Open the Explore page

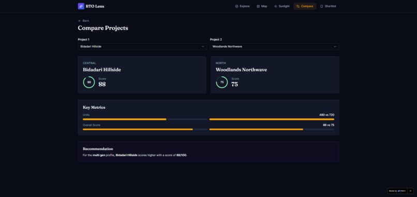pyautogui.click(x=242, y=6)
